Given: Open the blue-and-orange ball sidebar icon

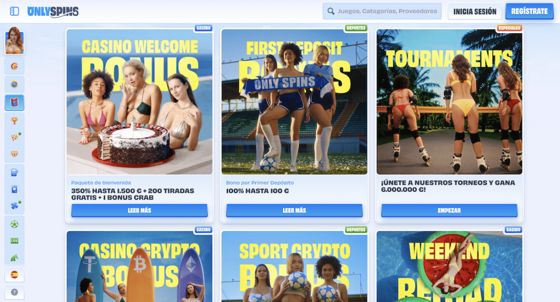Looking at the screenshot, I should click(x=14, y=84).
